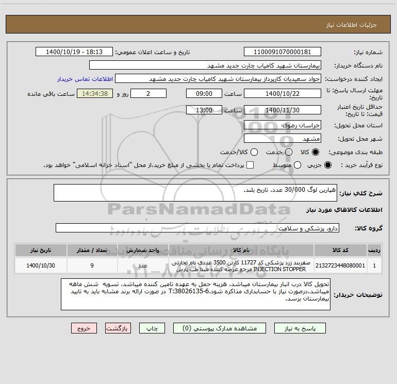This screenshot has width=397, height=384.
Task: Click the تاریخ نیاز column header
Action: click(x=41, y=250)
